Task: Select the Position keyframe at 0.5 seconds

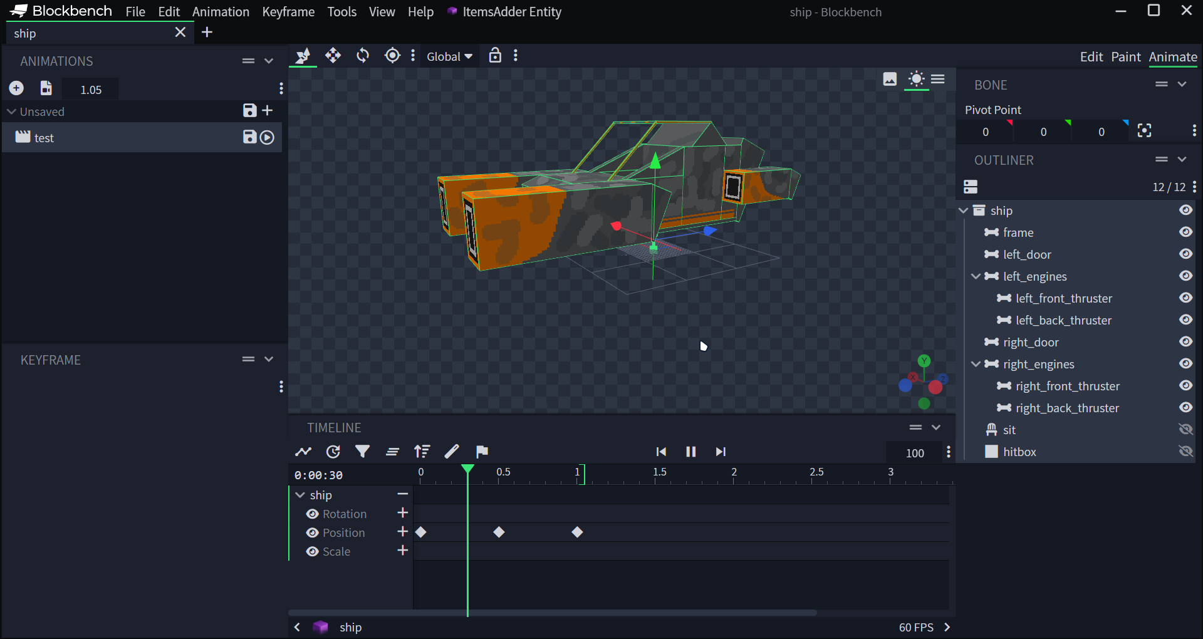Action: pos(499,532)
